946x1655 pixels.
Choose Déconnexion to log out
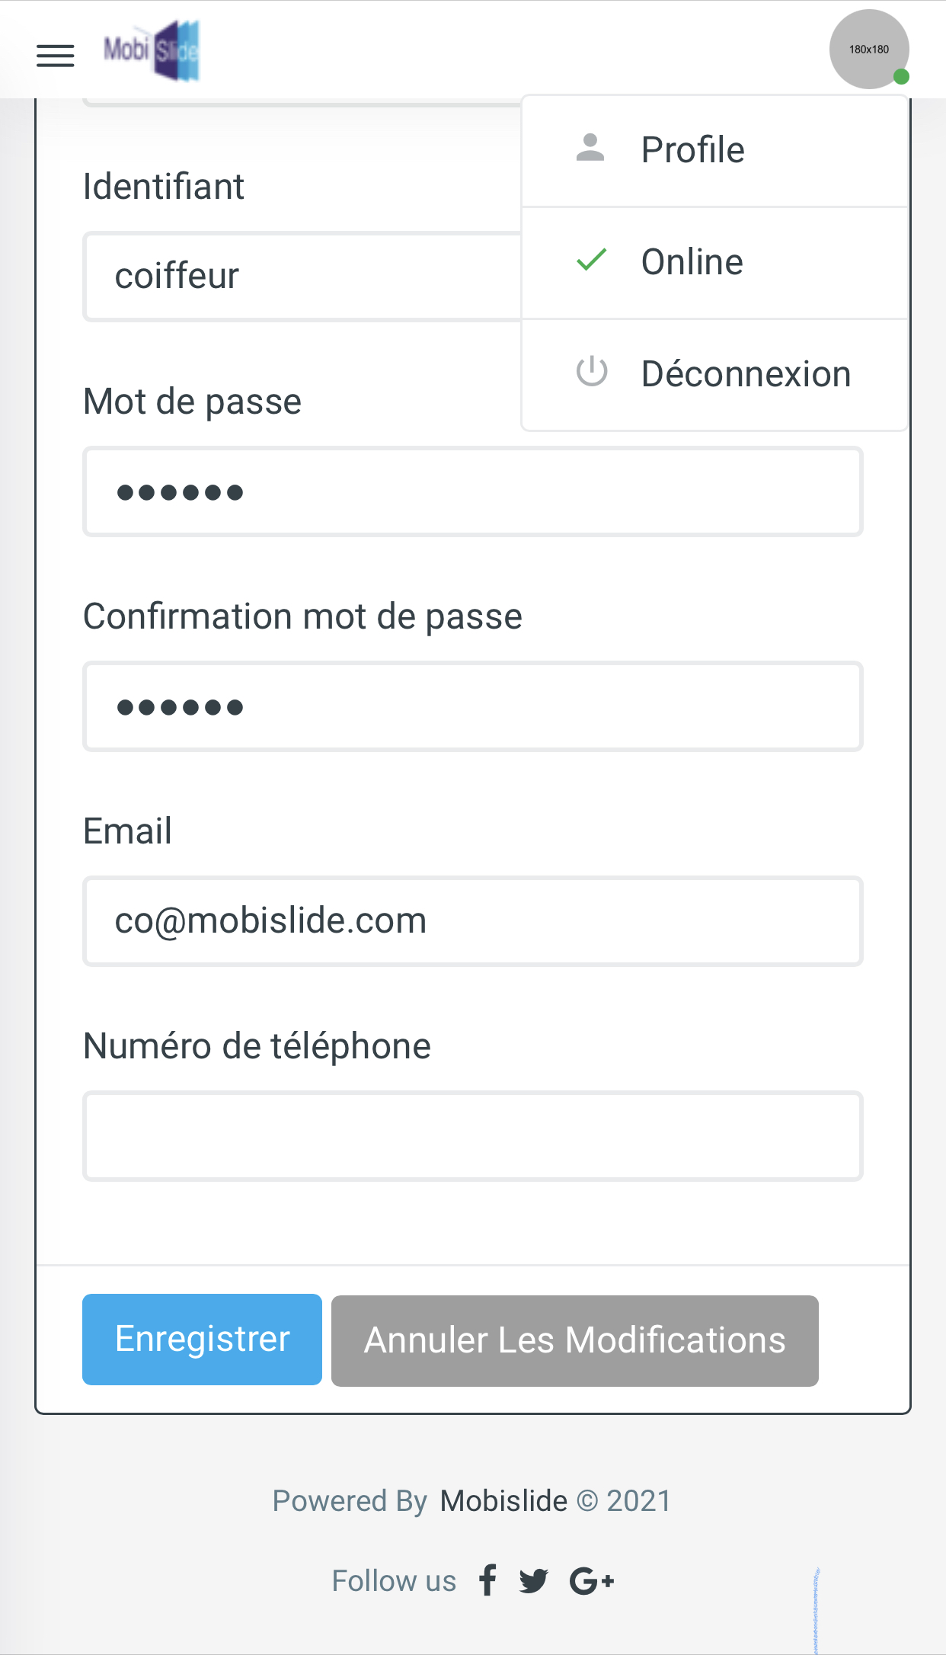tap(714, 374)
